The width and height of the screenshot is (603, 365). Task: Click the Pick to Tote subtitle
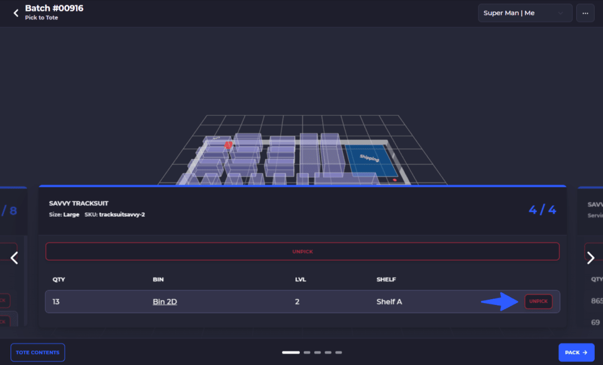pos(41,18)
